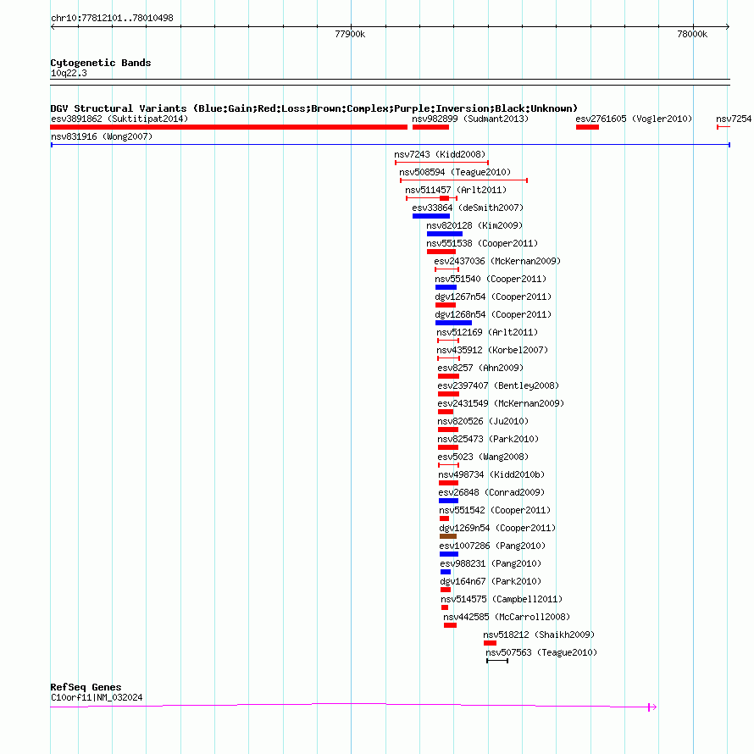Click esv2761605 (Vogler2010) variant label
The image size is (754, 754).
[634, 119]
